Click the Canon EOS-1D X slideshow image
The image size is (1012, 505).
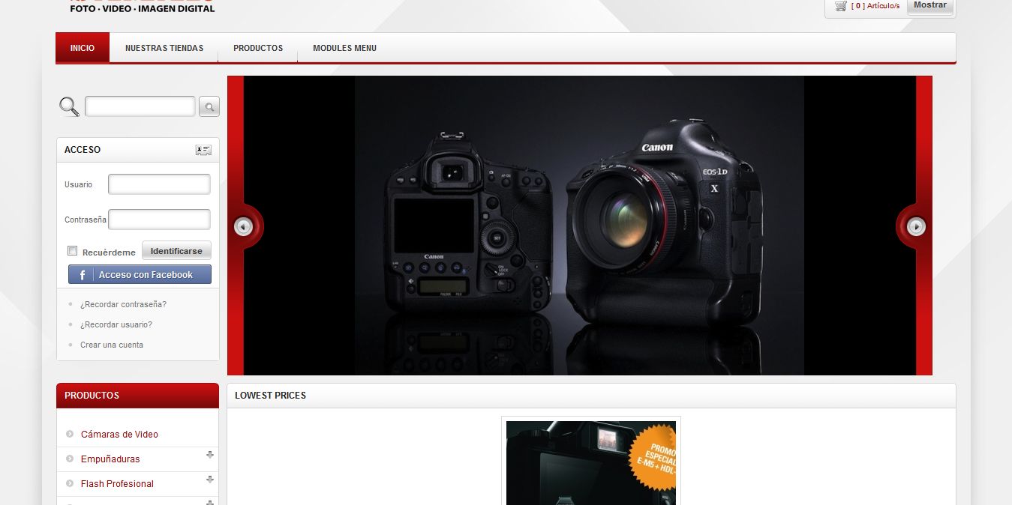579,226
